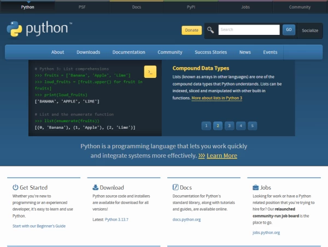Open the Community tab in top bar
Image resolution: width=328 pixels, height=247 pixels.
click(x=300, y=8)
